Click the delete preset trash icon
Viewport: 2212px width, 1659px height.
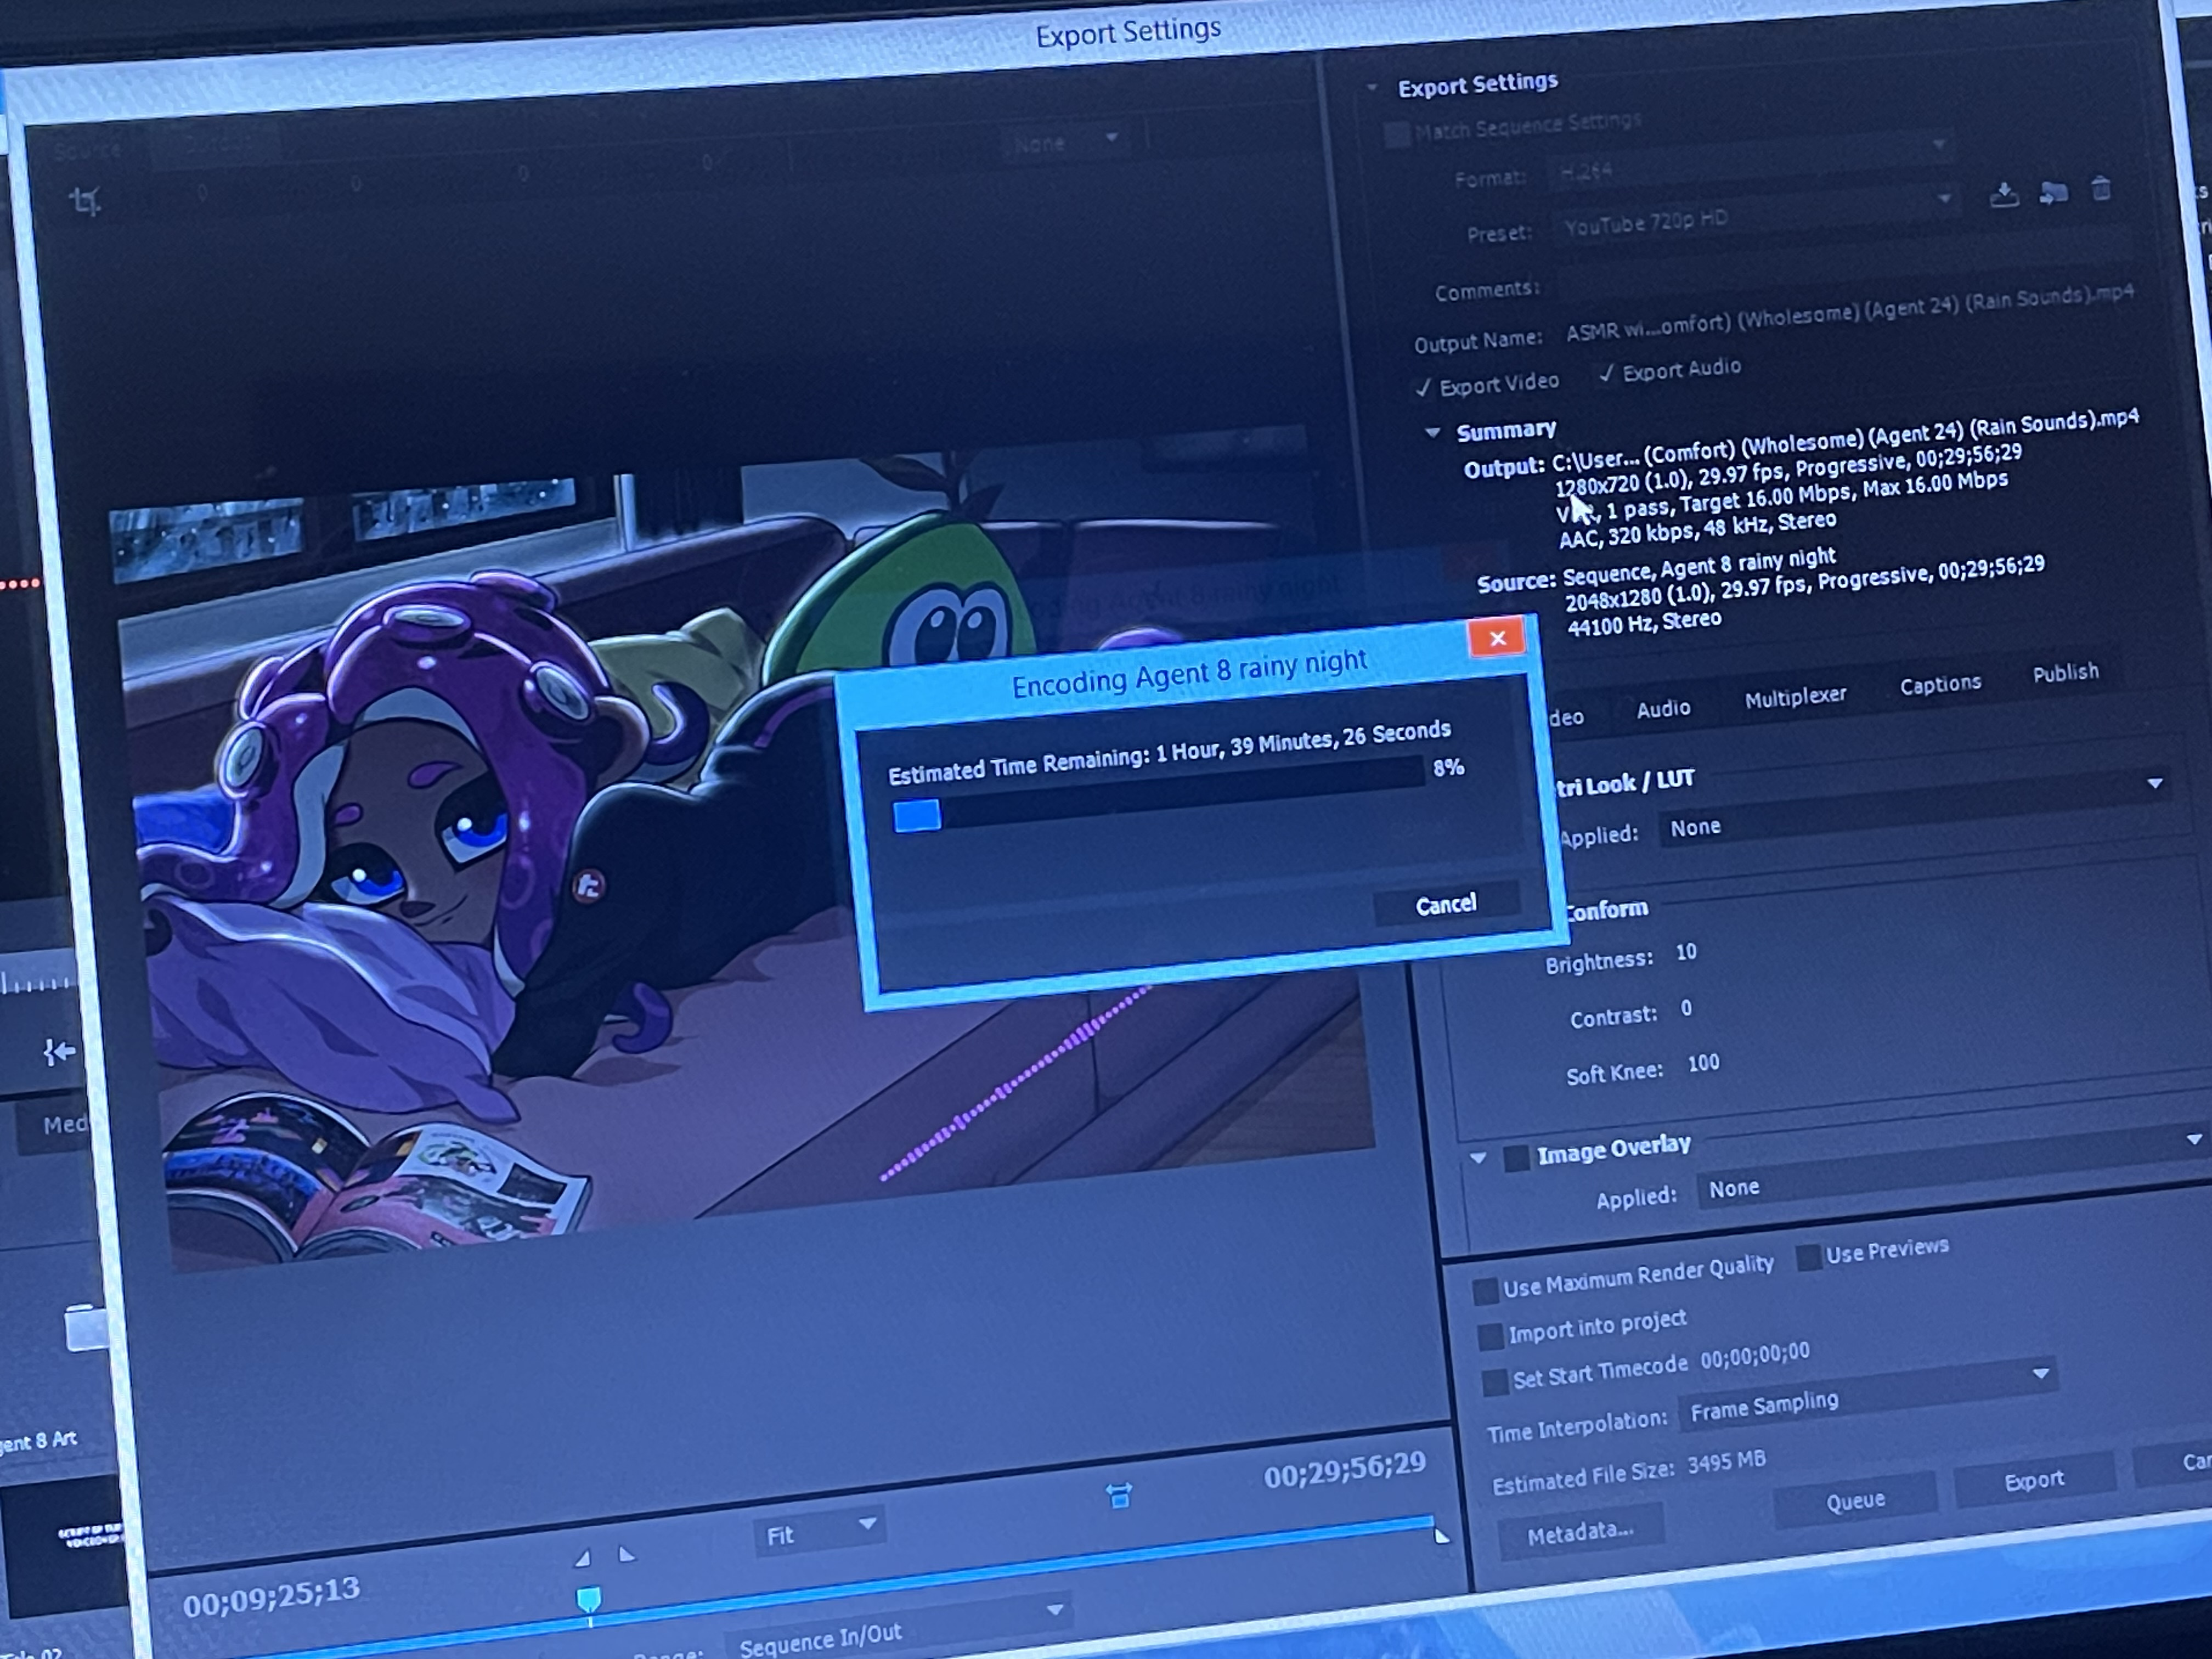tap(2101, 188)
